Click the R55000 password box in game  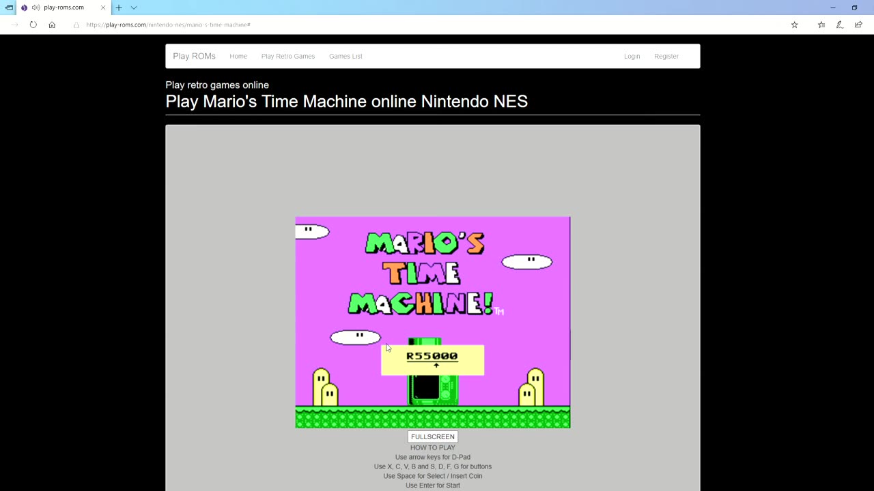[x=432, y=359]
